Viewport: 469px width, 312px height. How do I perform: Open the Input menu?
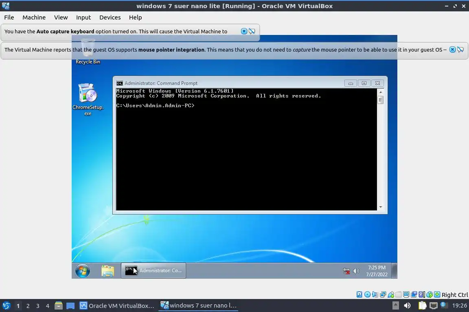83,17
